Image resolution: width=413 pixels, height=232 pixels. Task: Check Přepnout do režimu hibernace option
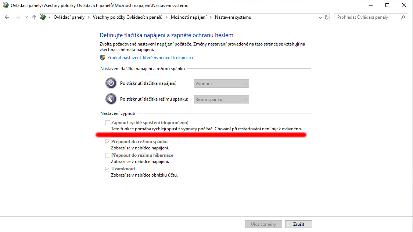click(x=108, y=155)
